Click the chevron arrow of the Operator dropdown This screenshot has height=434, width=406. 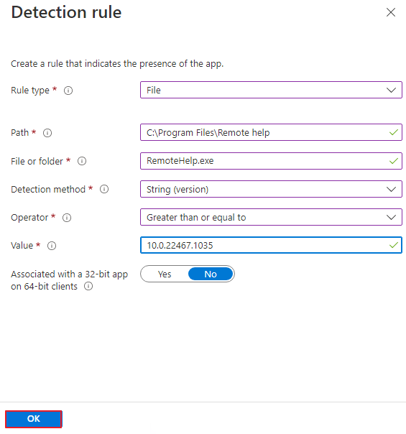tap(391, 218)
